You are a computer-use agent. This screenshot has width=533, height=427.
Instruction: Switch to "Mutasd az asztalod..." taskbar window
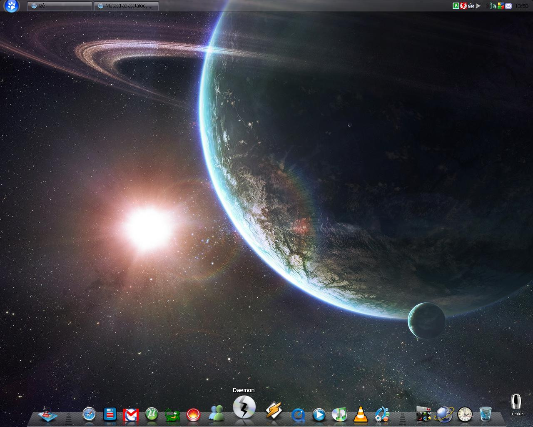coord(126,6)
